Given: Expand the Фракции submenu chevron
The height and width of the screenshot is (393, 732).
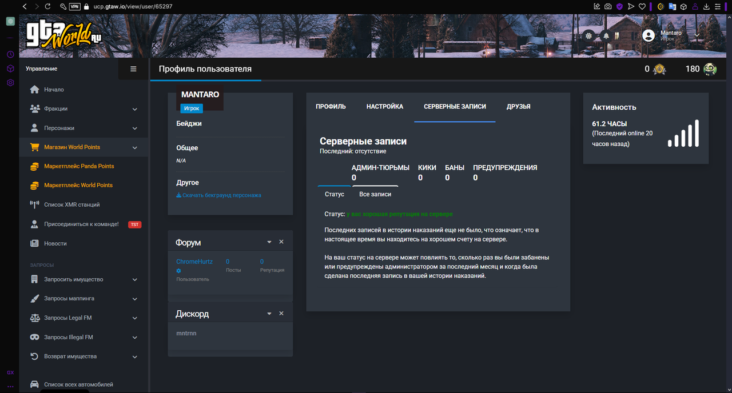Looking at the screenshot, I should pyautogui.click(x=135, y=109).
